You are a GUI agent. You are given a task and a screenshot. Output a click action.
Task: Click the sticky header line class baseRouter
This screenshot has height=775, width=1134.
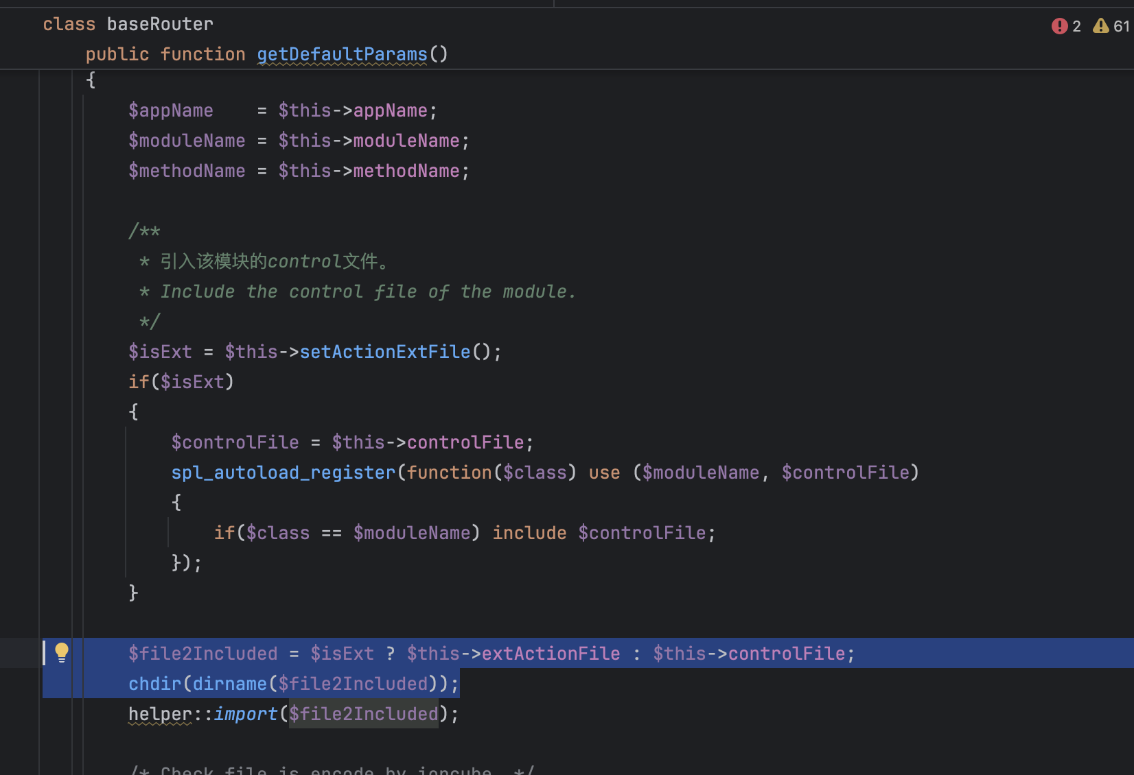pyautogui.click(x=128, y=24)
